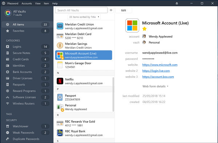
Task: Click the Edit button
Action: coord(124,10)
